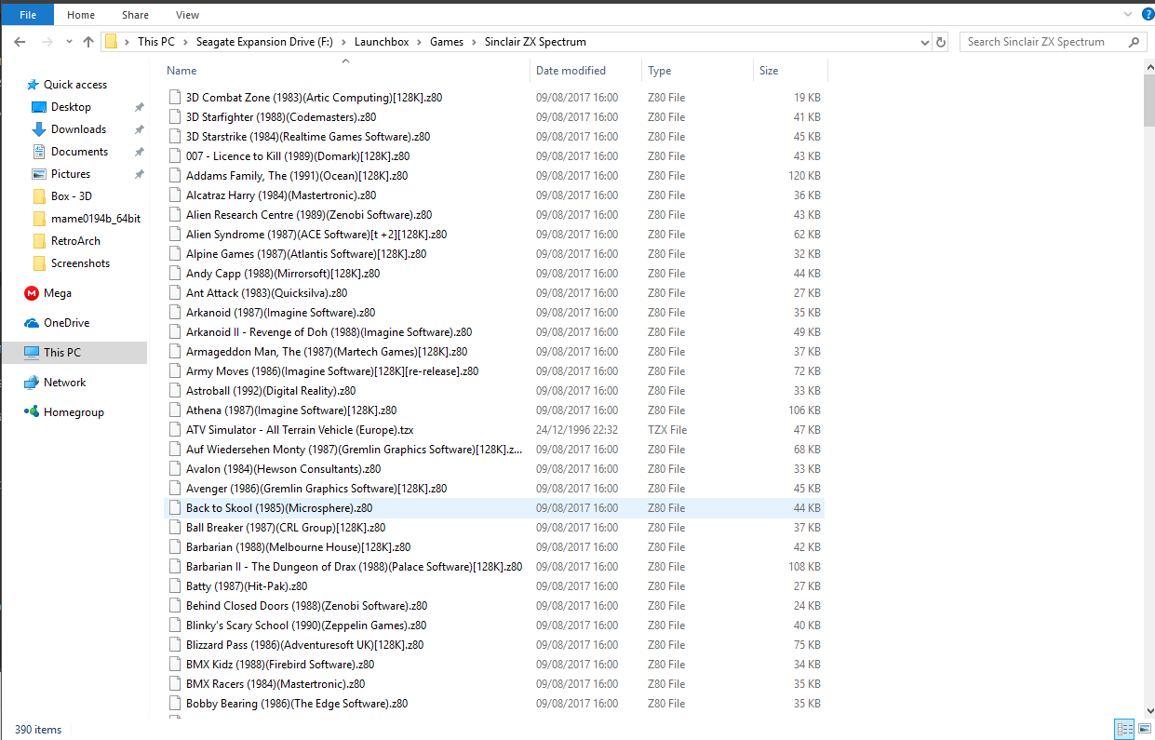Open the Pictures icon in sidebar
The width and height of the screenshot is (1155, 740).
pyautogui.click(x=39, y=174)
